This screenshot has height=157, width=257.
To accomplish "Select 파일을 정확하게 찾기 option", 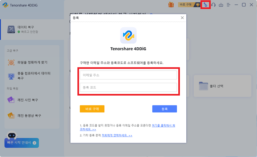I will click(32, 62).
